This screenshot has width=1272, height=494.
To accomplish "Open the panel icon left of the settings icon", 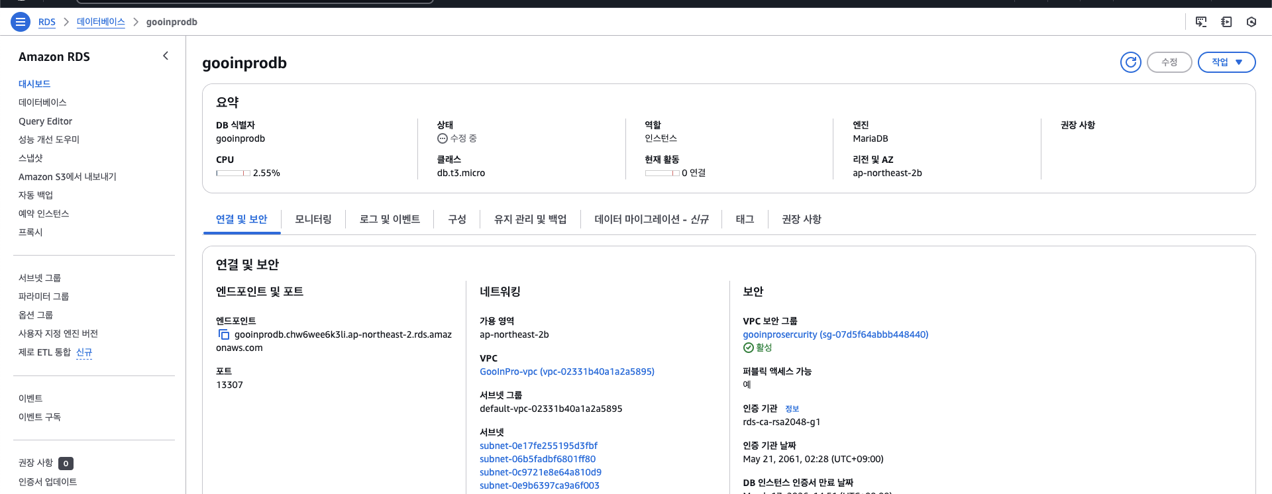I will 1226,22.
